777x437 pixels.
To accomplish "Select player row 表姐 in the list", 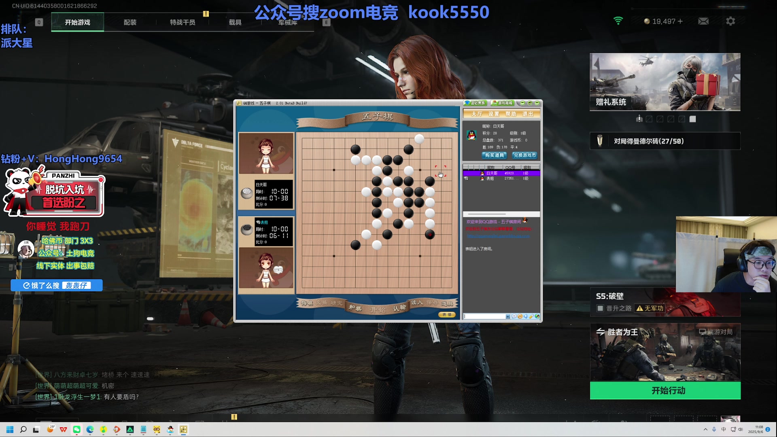I will tap(501, 178).
